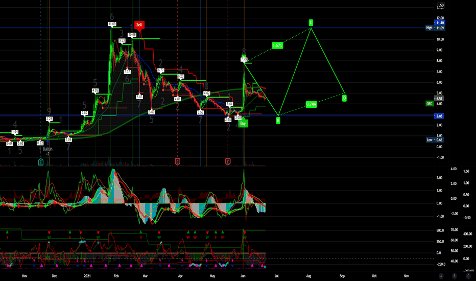
Task: Click the blue 11.10 price-axis label
Action: click(x=440, y=23)
